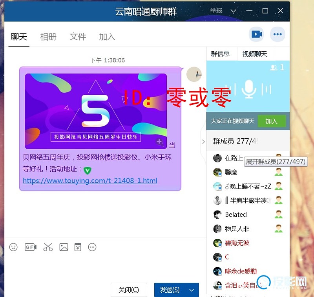Click the sender's avatar beside the message

(x=194, y=74)
